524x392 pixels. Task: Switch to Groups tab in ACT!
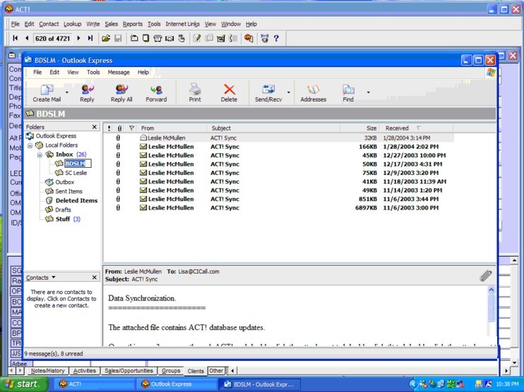point(171,371)
